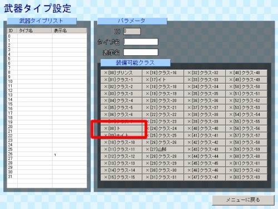Toggle class [15]クラス-15
Screen dimensions: 278x209
(121, 177)
